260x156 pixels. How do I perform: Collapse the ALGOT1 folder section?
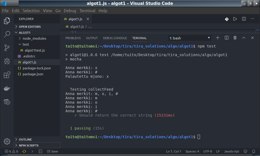point(37,33)
